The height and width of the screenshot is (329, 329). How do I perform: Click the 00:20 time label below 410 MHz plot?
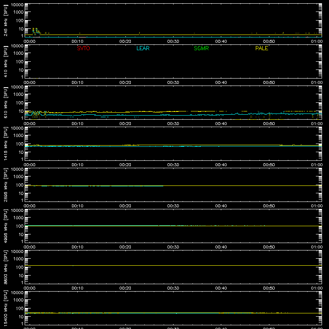tap(125, 83)
